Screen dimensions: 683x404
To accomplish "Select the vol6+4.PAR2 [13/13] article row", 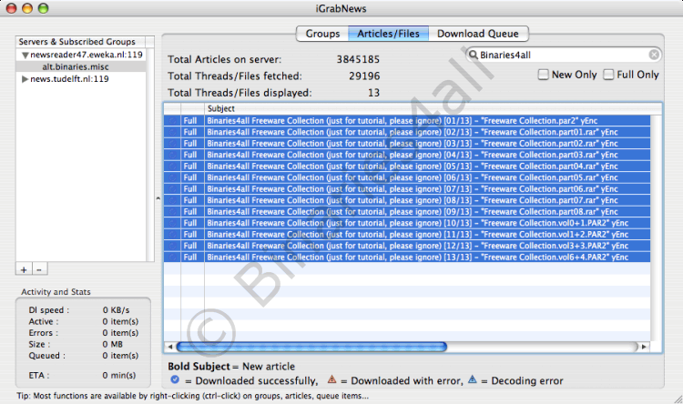I will pos(407,257).
